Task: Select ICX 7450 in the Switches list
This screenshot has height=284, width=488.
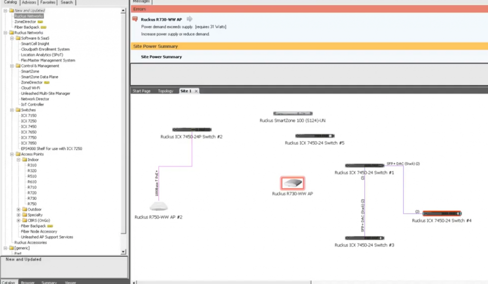Action: (x=28, y=127)
